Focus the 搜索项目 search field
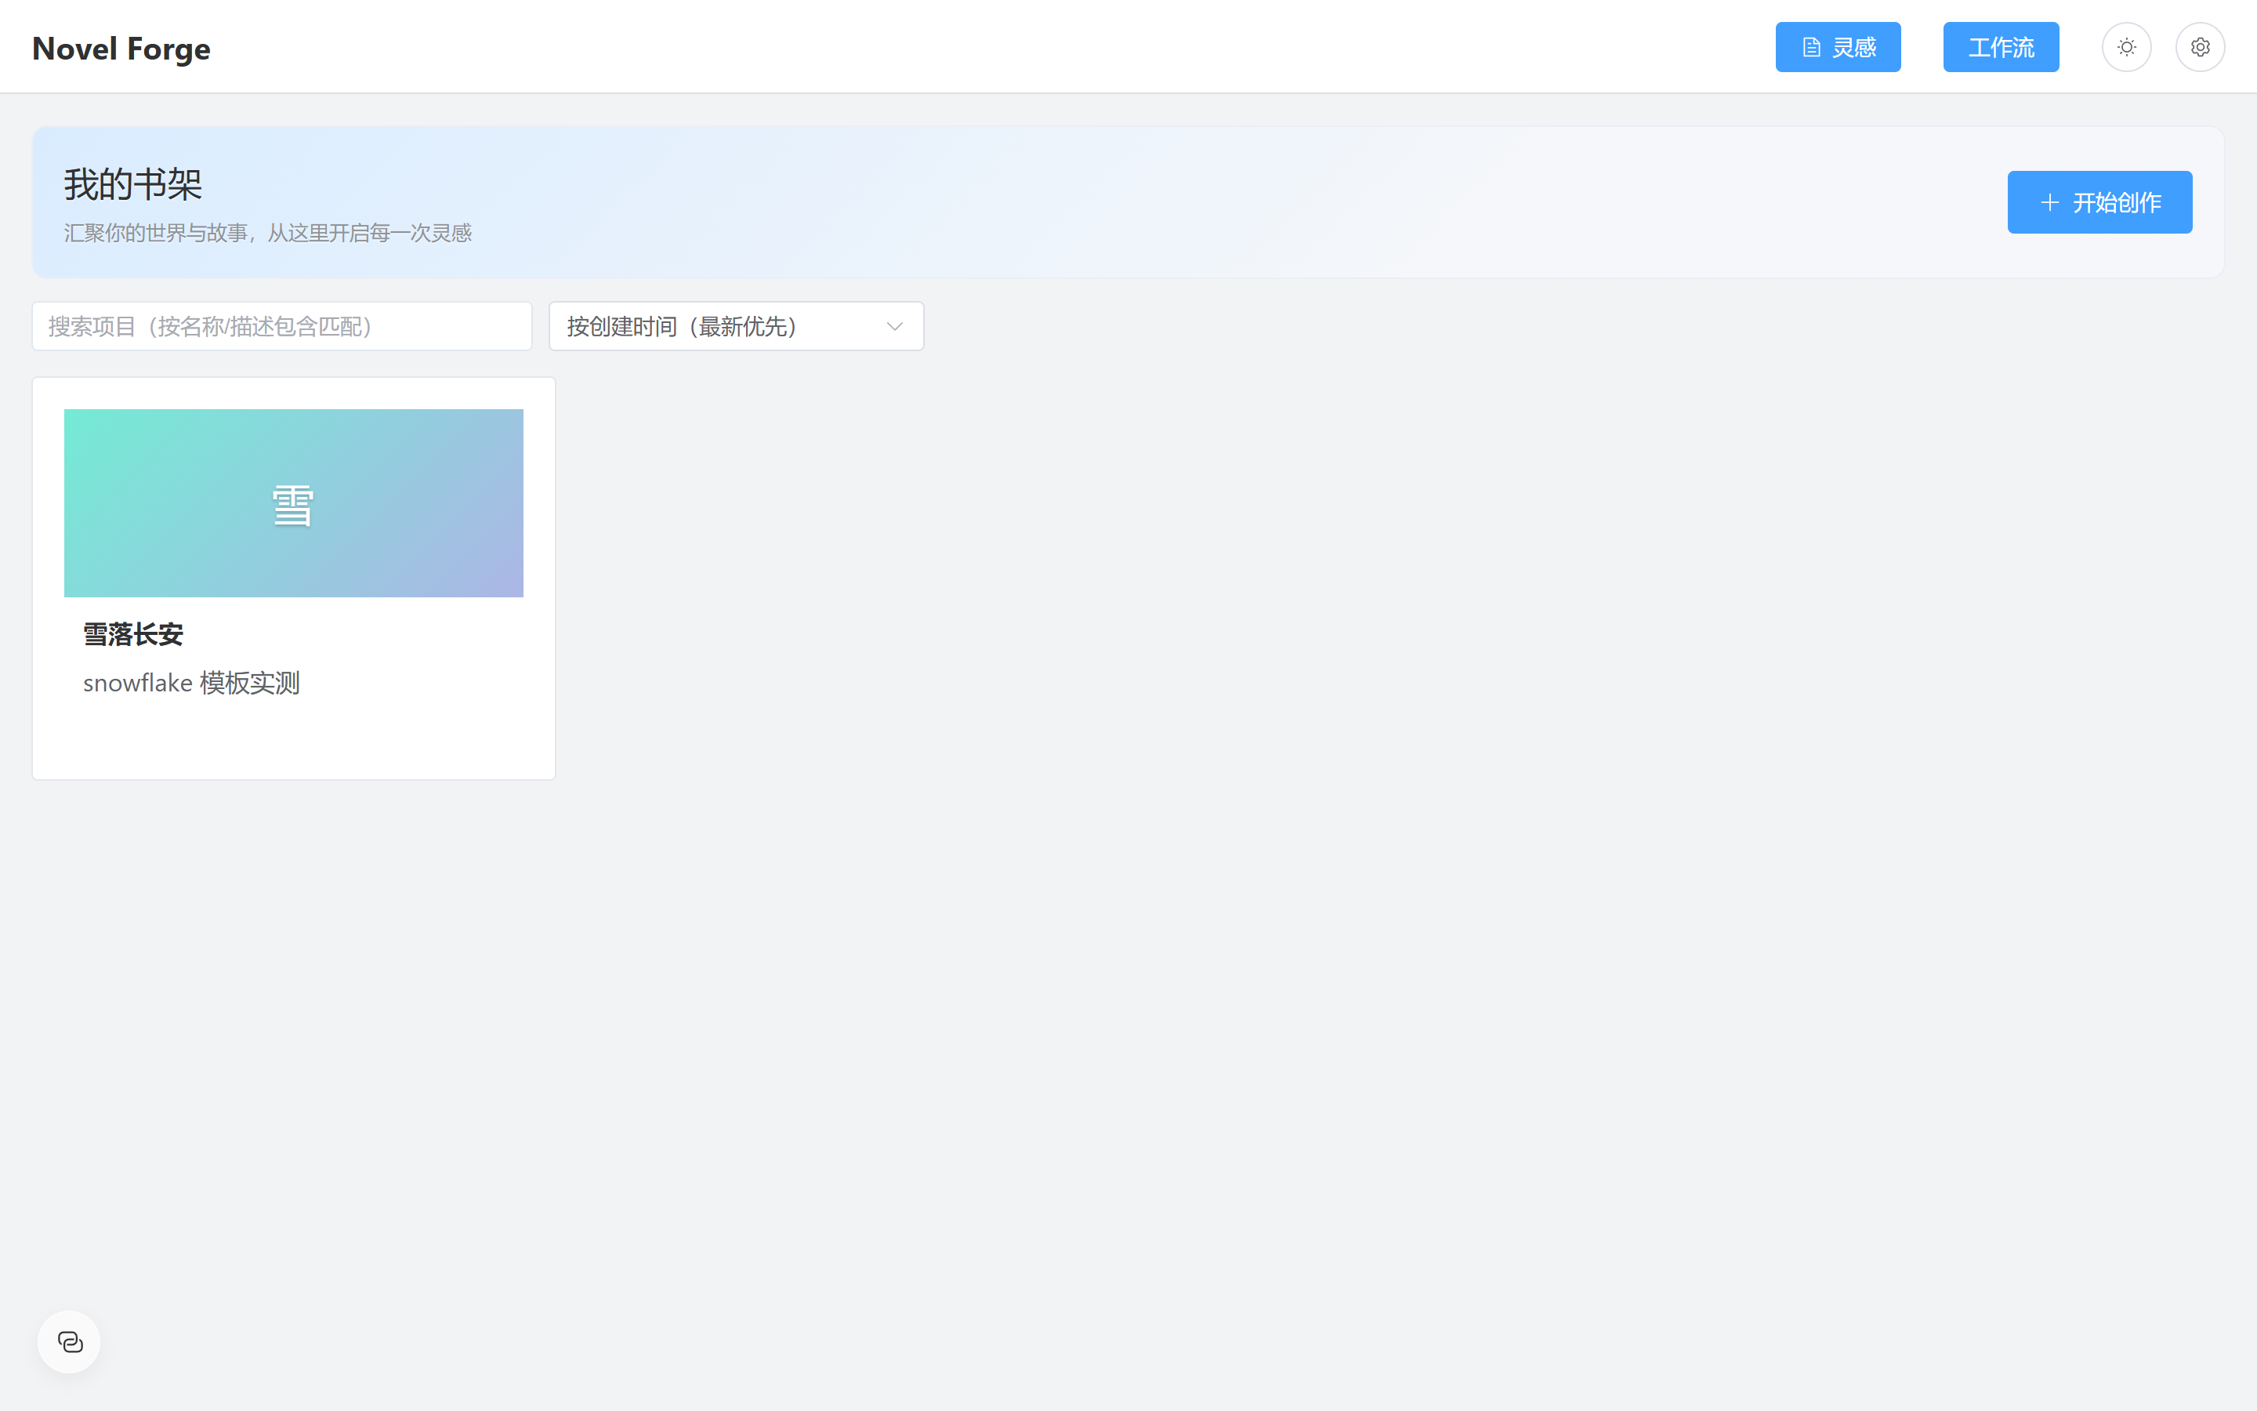Screen dimensions: 2257x1411 (x=281, y=325)
